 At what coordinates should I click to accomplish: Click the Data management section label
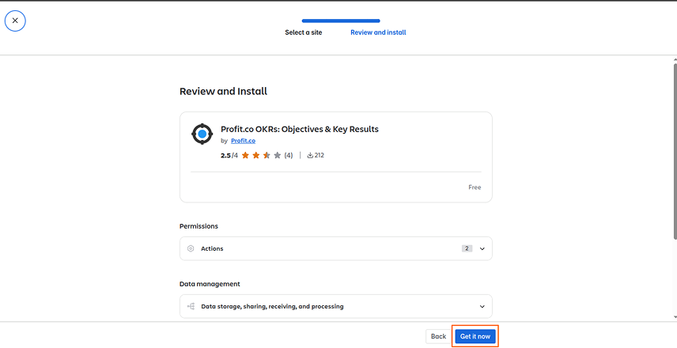pos(210,284)
